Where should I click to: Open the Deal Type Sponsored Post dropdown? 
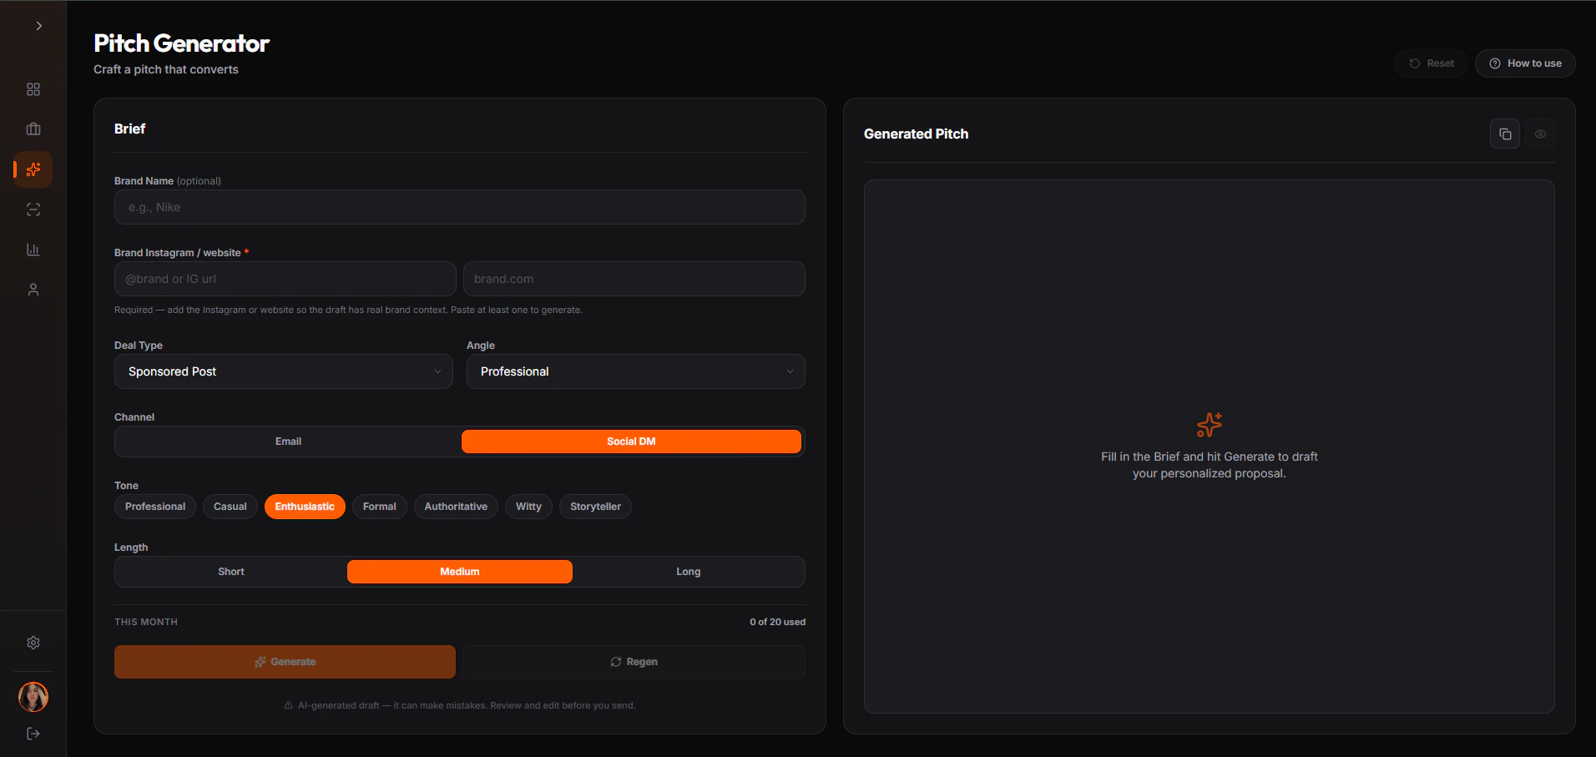click(284, 371)
